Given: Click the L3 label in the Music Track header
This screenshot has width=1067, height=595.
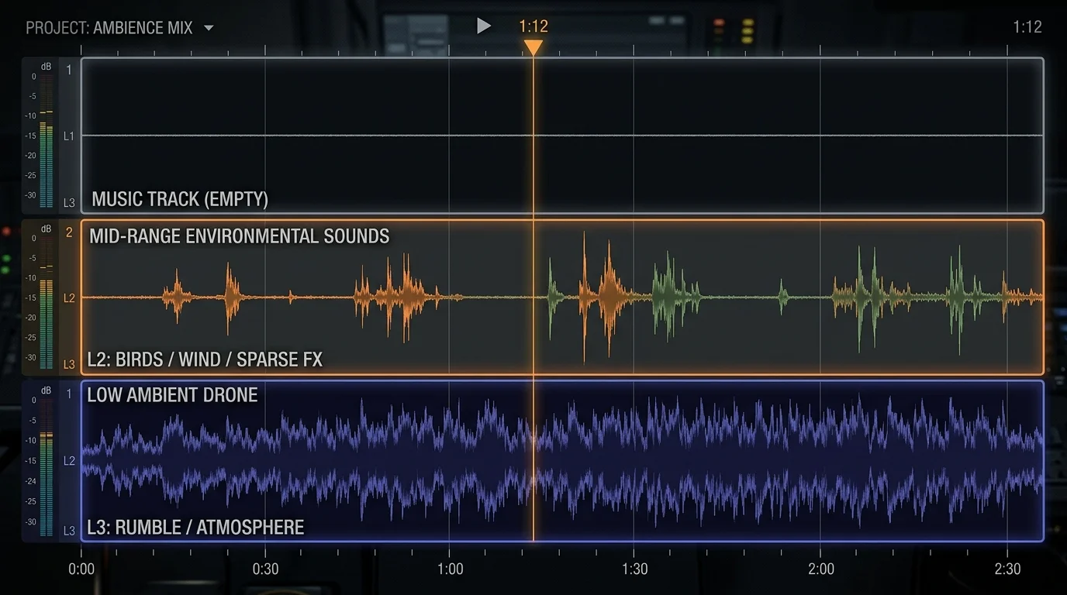Looking at the screenshot, I should pyautogui.click(x=69, y=203).
